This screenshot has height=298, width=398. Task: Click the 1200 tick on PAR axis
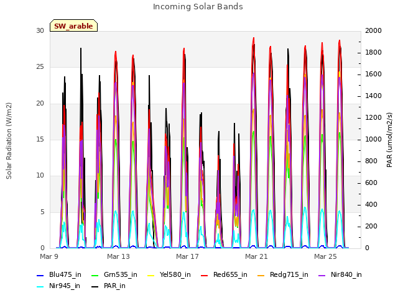(x=373, y=118)
